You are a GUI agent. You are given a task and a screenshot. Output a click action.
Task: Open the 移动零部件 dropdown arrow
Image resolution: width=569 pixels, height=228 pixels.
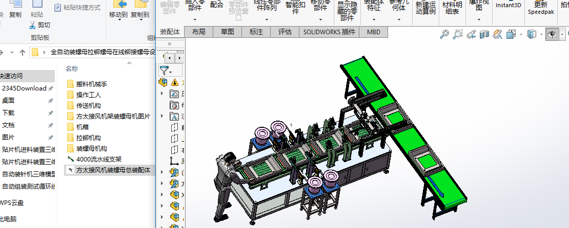point(320,19)
